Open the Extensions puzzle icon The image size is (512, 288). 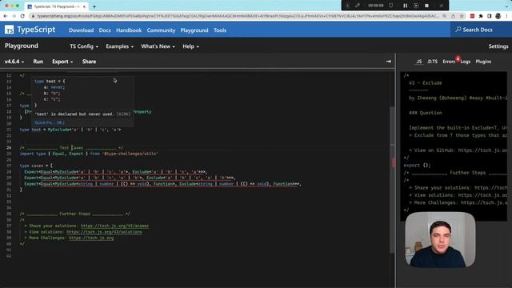[481, 16]
